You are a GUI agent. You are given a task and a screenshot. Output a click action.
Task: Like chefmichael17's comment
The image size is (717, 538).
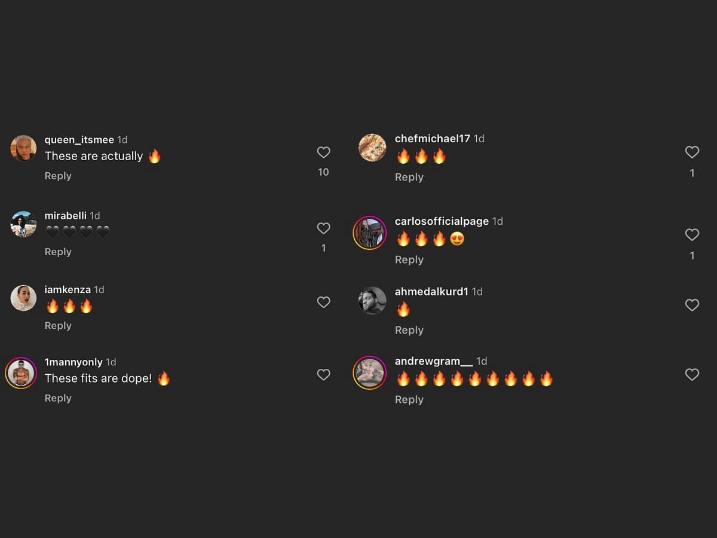pyautogui.click(x=692, y=152)
